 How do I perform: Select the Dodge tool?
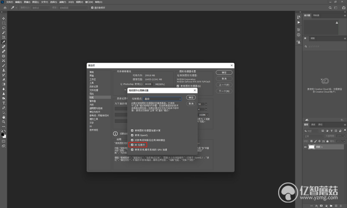4,98
